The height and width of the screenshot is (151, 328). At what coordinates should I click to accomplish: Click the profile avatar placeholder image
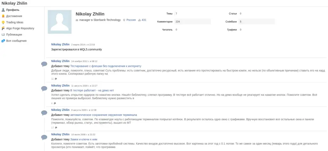click(60, 22)
